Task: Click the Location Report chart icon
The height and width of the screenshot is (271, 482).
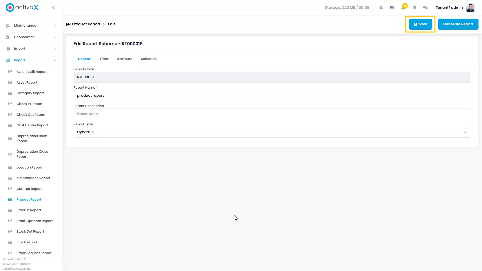Action: 10,168
